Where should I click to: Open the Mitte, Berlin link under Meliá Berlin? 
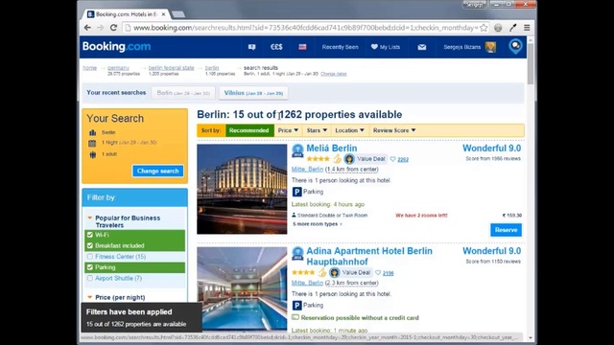pyautogui.click(x=307, y=170)
